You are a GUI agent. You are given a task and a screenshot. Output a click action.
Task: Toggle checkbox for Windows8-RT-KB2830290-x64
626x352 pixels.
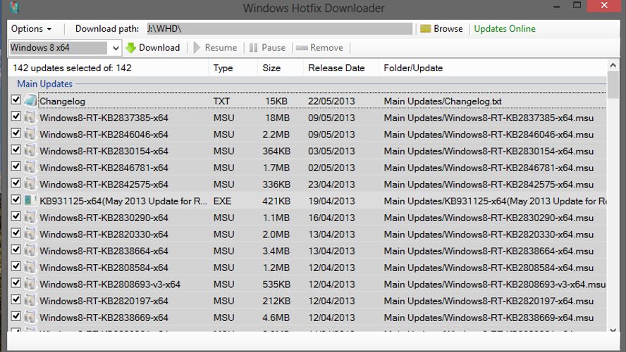tap(16, 216)
